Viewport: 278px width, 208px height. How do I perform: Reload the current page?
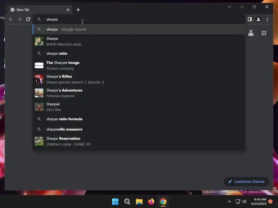(28, 19)
